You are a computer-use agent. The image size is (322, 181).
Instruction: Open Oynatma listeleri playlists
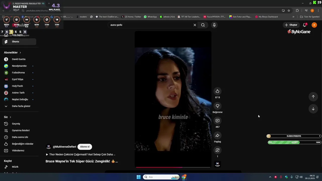click(19, 130)
